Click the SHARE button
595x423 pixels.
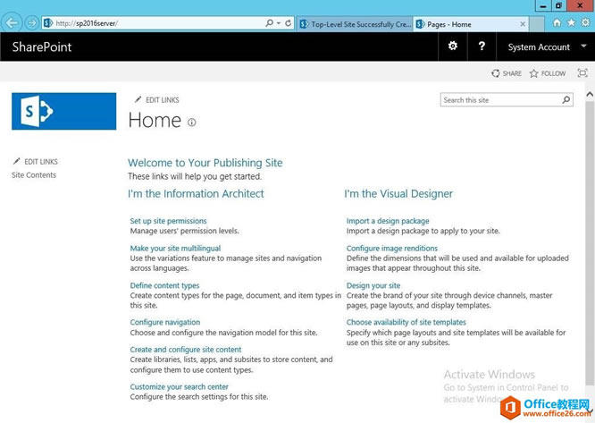(x=507, y=73)
